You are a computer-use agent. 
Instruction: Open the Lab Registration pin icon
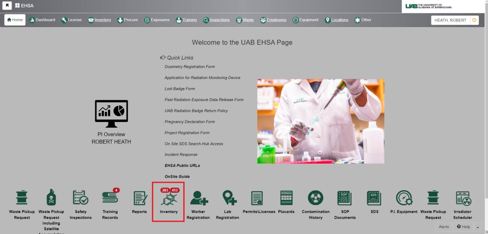click(x=228, y=198)
